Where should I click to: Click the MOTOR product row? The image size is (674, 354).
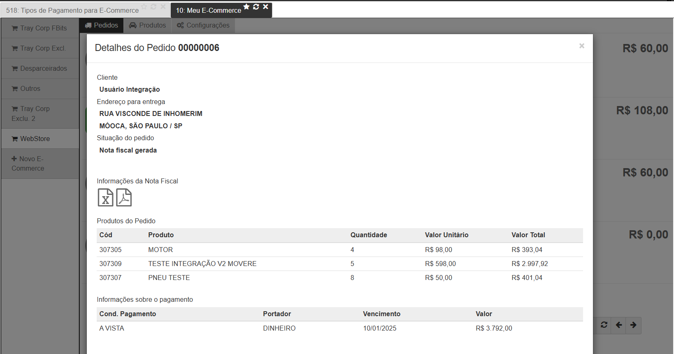(x=340, y=250)
